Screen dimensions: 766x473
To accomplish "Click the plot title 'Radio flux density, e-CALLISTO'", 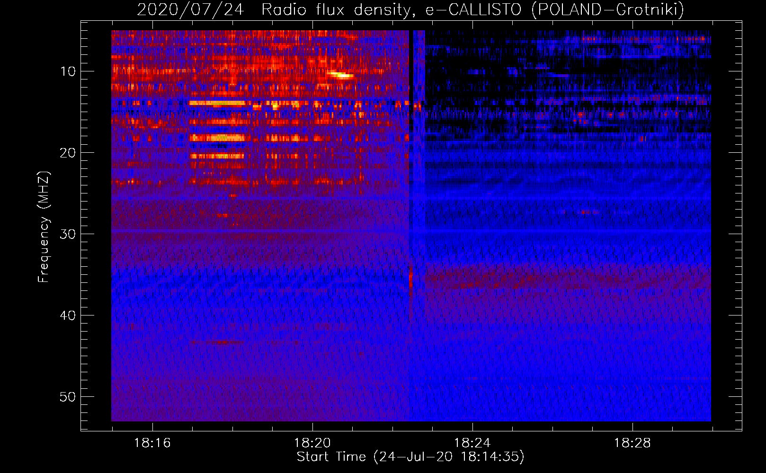I will (x=391, y=9).
